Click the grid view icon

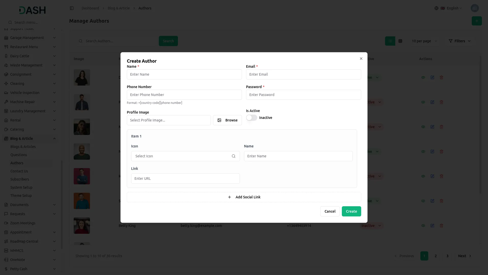pos(400,41)
